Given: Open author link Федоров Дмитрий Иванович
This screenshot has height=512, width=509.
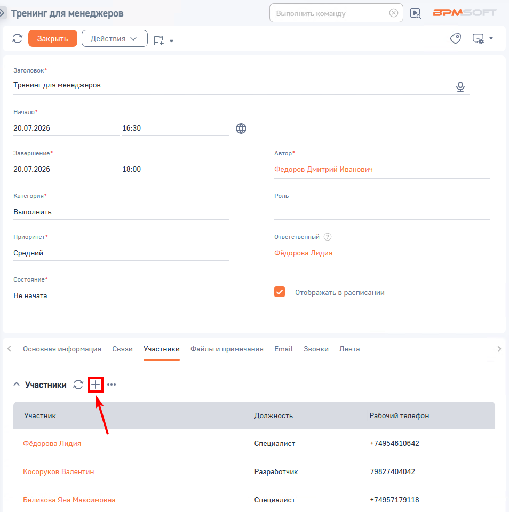Looking at the screenshot, I should click(x=323, y=169).
